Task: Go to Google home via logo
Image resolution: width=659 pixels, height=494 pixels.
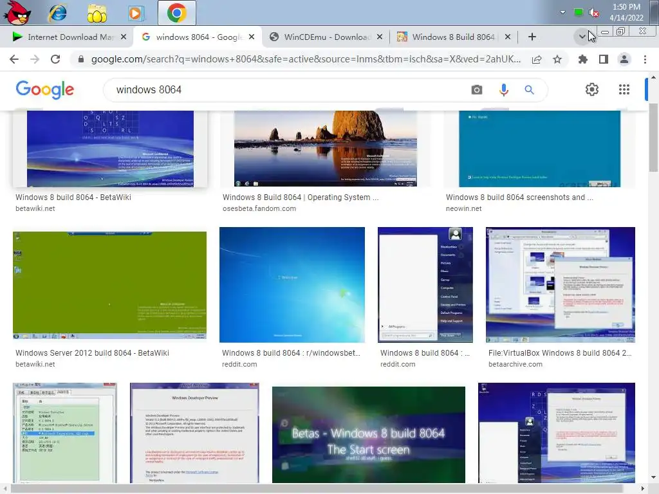Action: coord(44,90)
